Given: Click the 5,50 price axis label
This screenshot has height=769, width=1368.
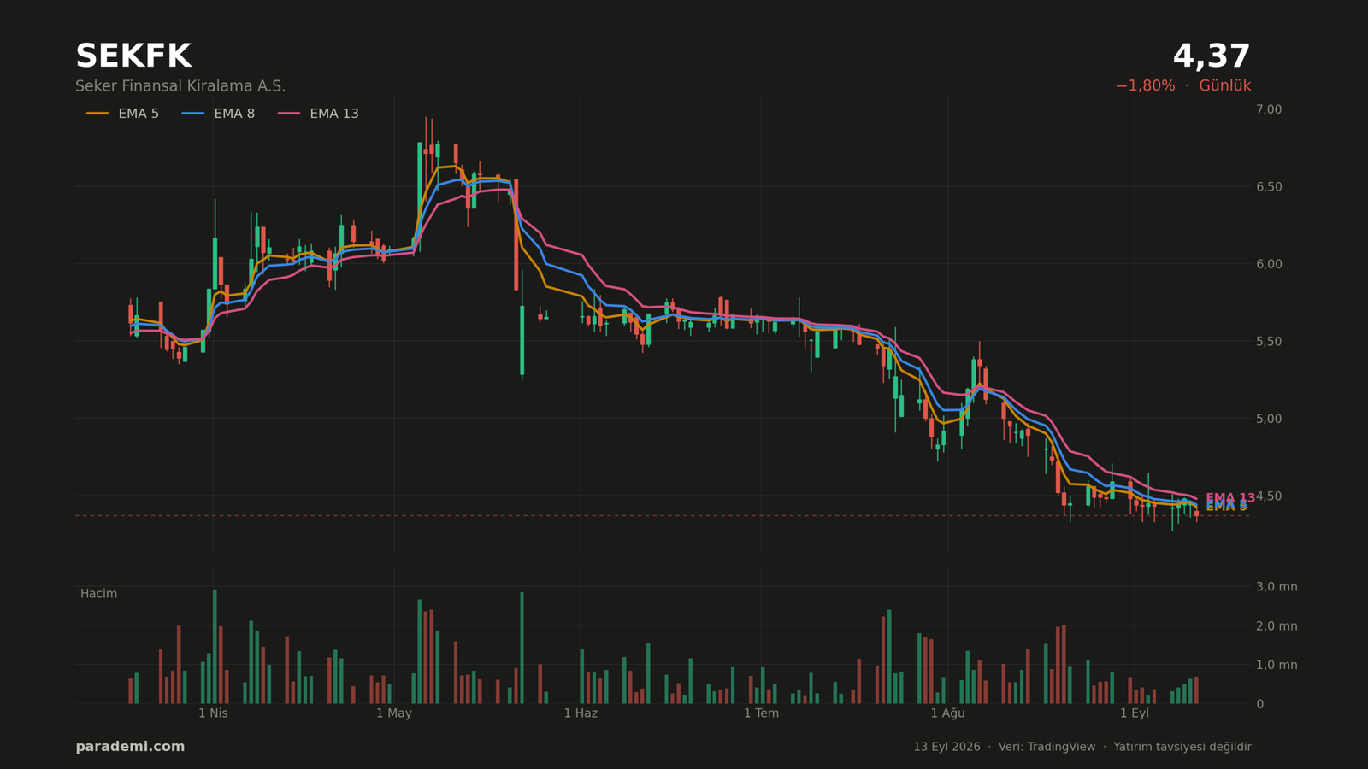Looking at the screenshot, I should (1269, 341).
